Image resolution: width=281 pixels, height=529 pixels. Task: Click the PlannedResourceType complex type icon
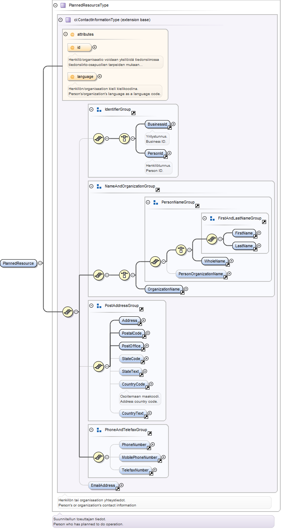point(63,5)
